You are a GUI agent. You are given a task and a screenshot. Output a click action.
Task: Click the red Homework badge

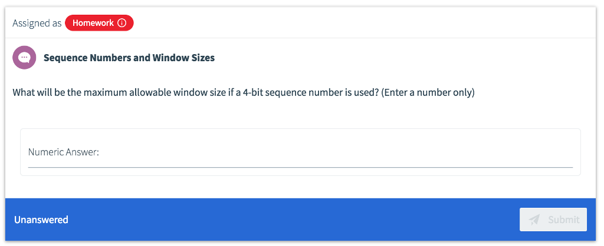(x=99, y=23)
